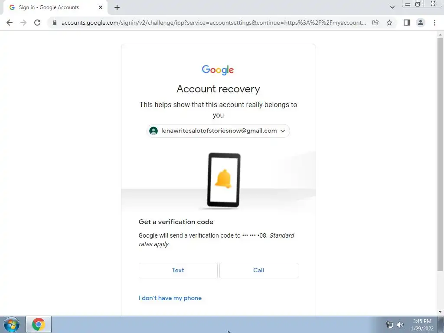
Task: Click the address bar URL
Action: coord(214,23)
